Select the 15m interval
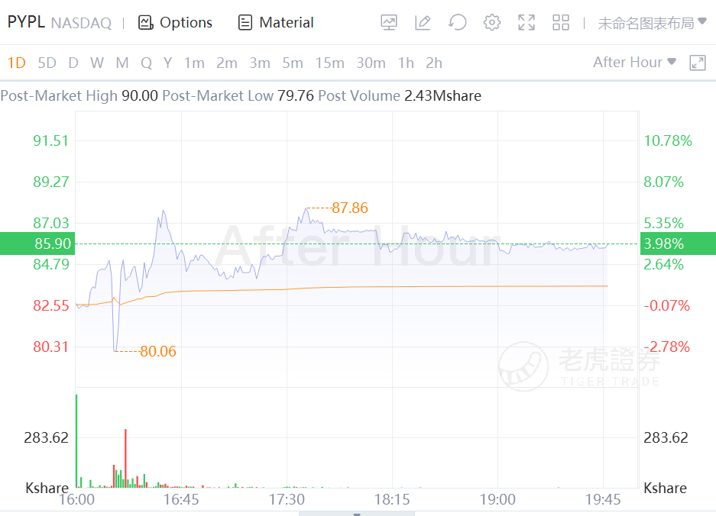 pyautogui.click(x=329, y=63)
